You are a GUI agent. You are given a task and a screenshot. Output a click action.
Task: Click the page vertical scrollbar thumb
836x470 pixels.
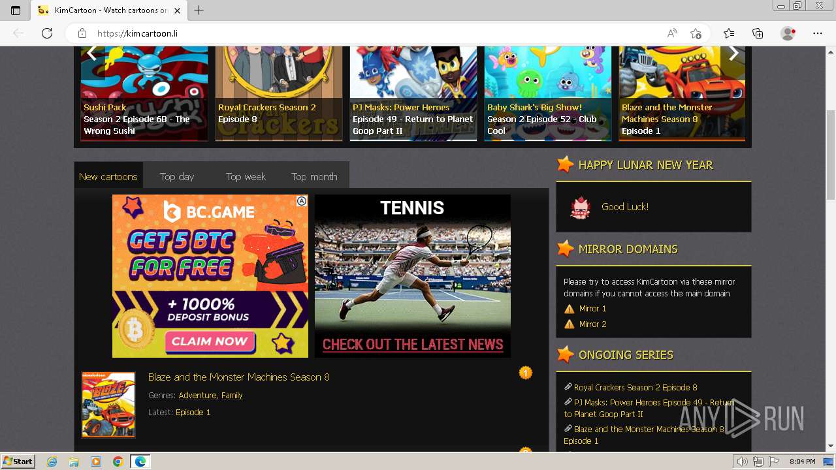[x=831, y=155]
